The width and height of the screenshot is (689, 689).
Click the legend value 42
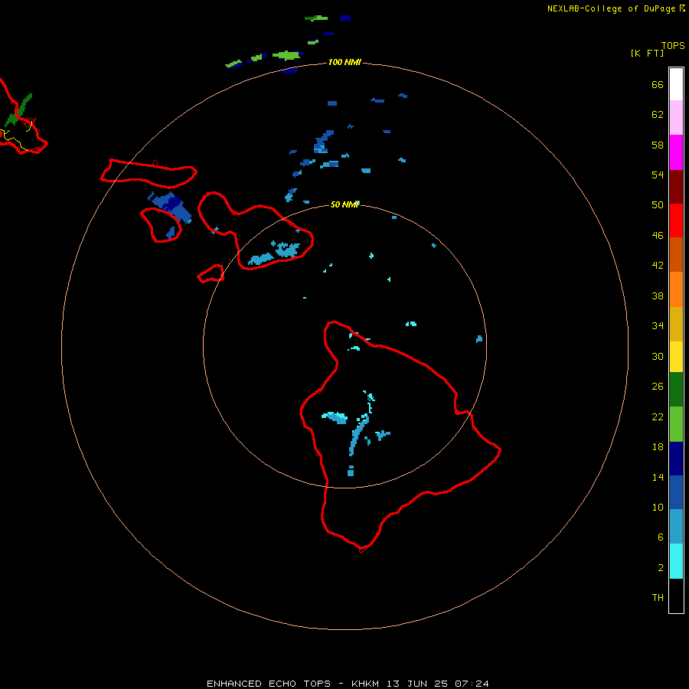pyautogui.click(x=658, y=266)
